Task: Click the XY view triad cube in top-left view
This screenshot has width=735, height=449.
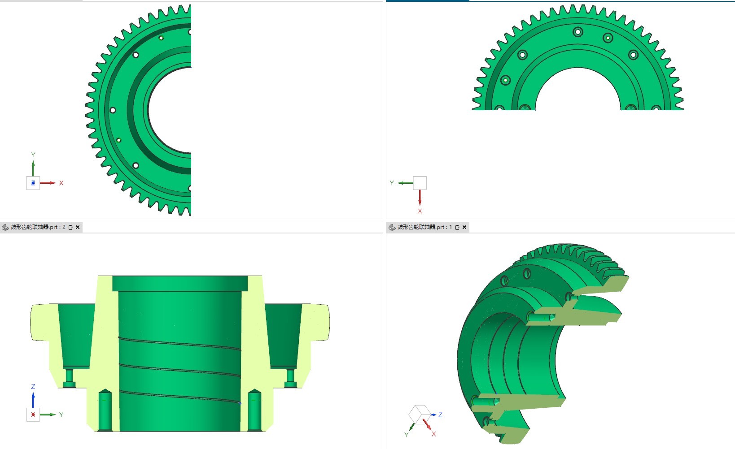Action: pyautogui.click(x=33, y=183)
